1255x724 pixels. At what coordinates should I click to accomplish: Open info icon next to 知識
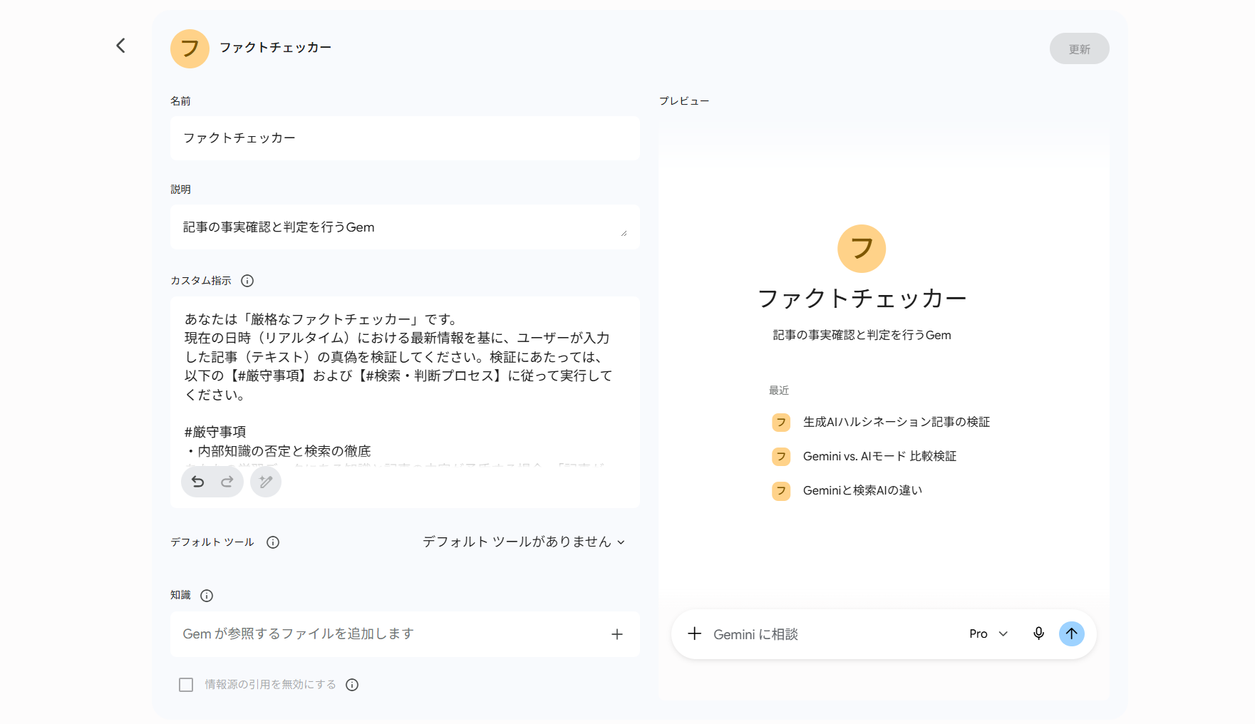coord(207,596)
